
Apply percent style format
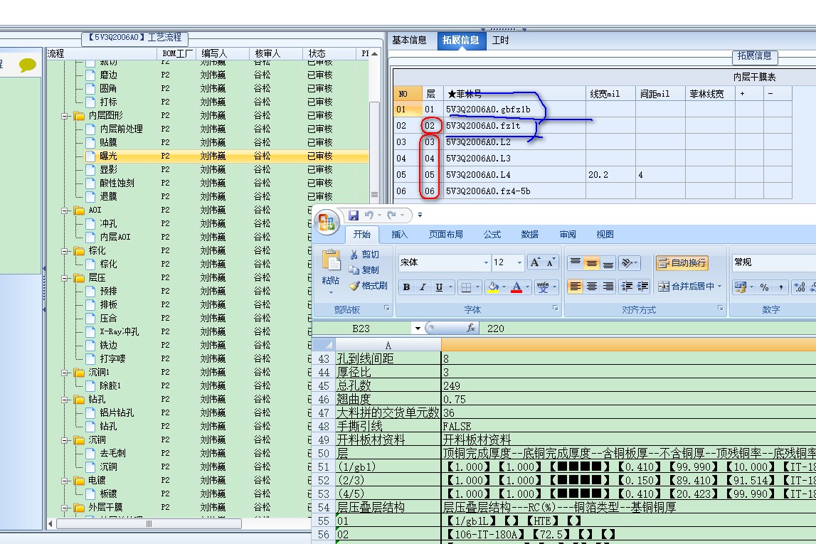pyautogui.click(x=764, y=287)
